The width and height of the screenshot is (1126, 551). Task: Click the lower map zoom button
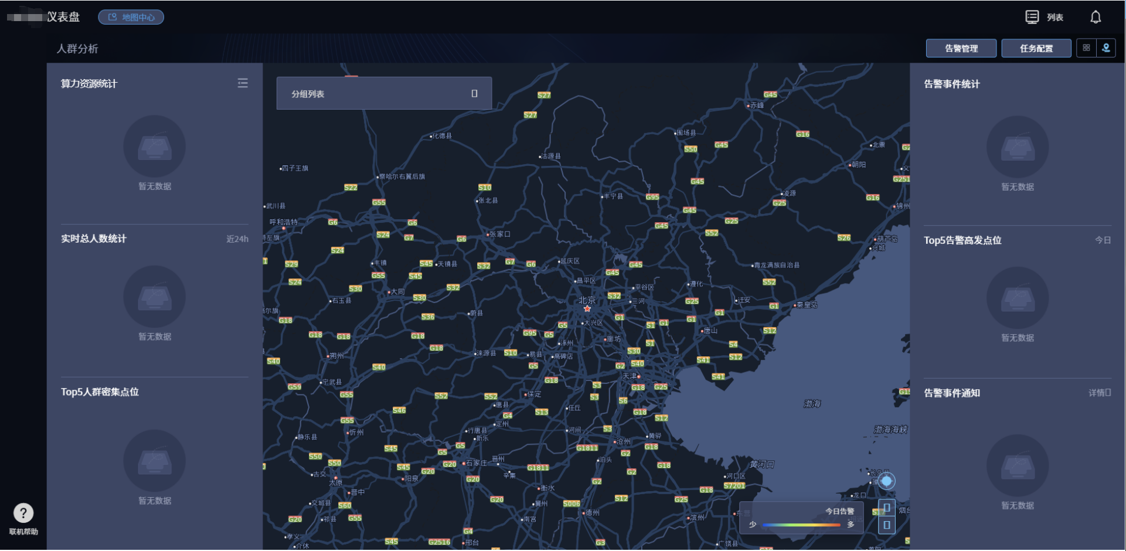tap(886, 525)
